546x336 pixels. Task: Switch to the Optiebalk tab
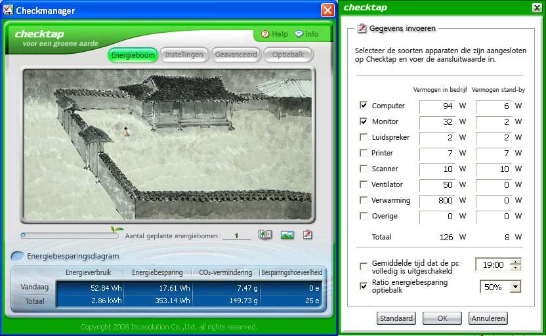click(288, 54)
